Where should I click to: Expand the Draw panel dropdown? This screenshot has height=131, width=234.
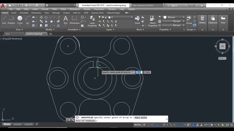coord(19,29)
